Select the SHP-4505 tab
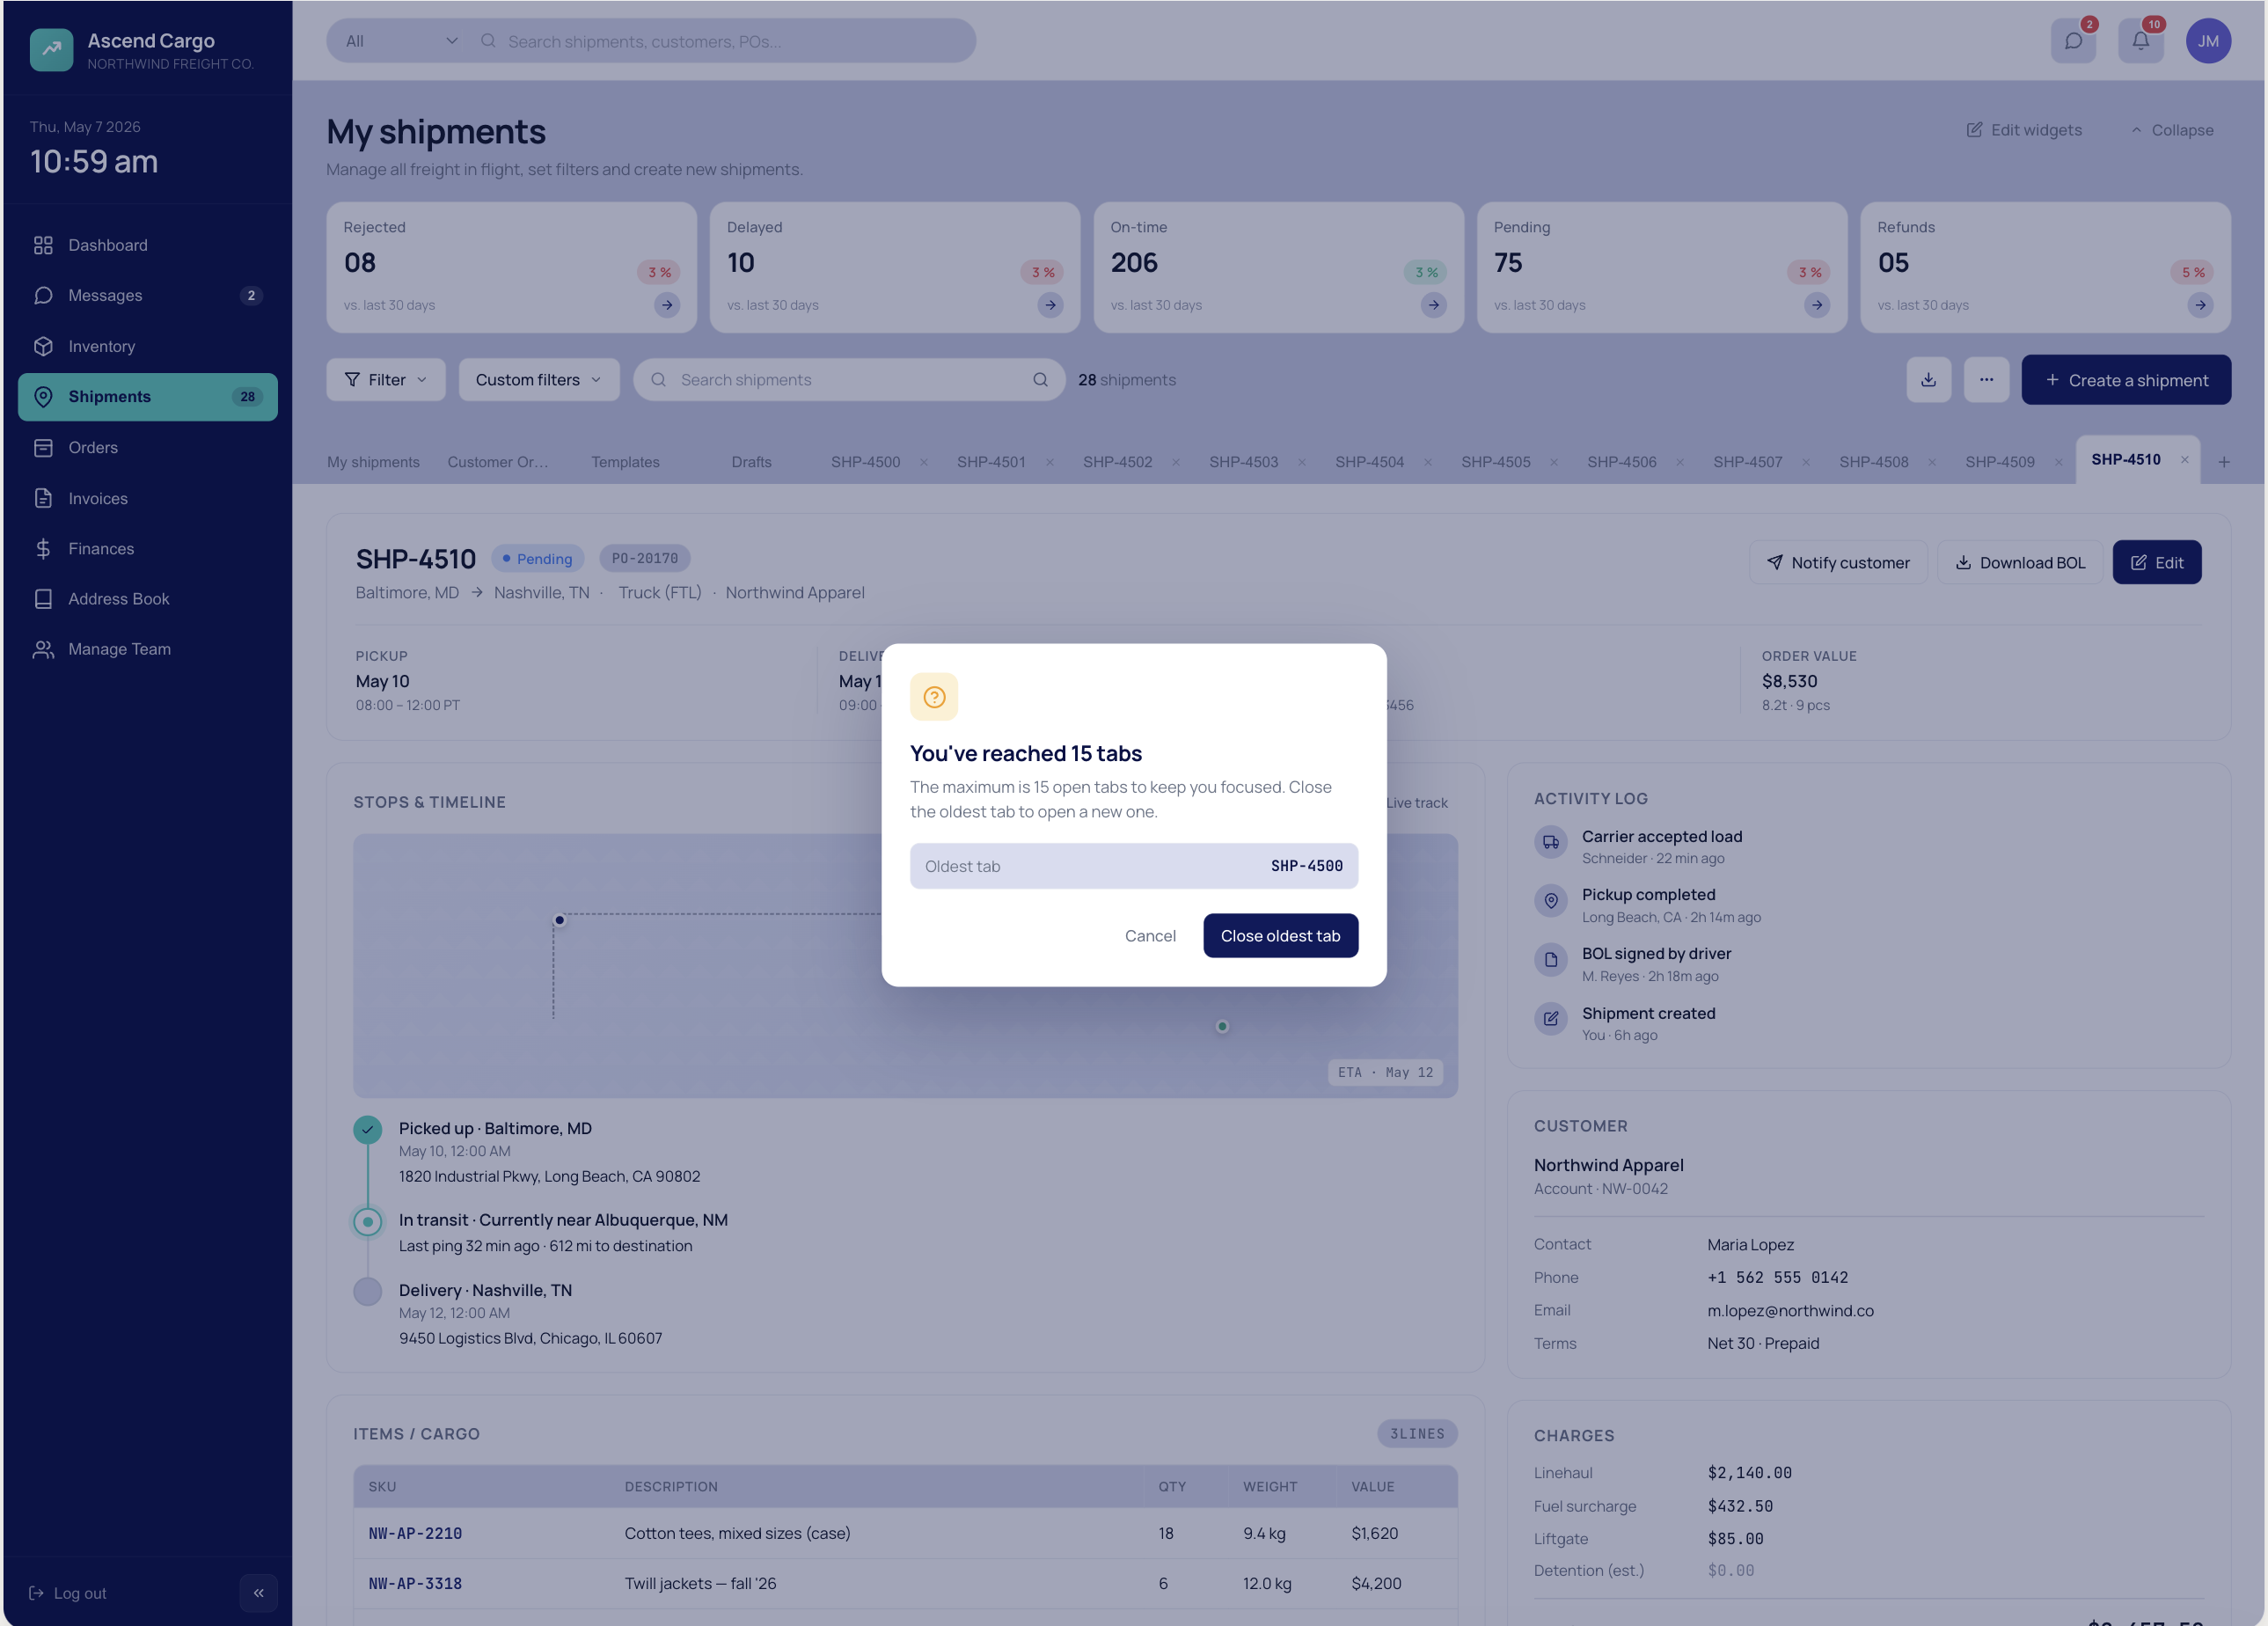The width and height of the screenshot is (2268, 1626). coord(1496,462)
